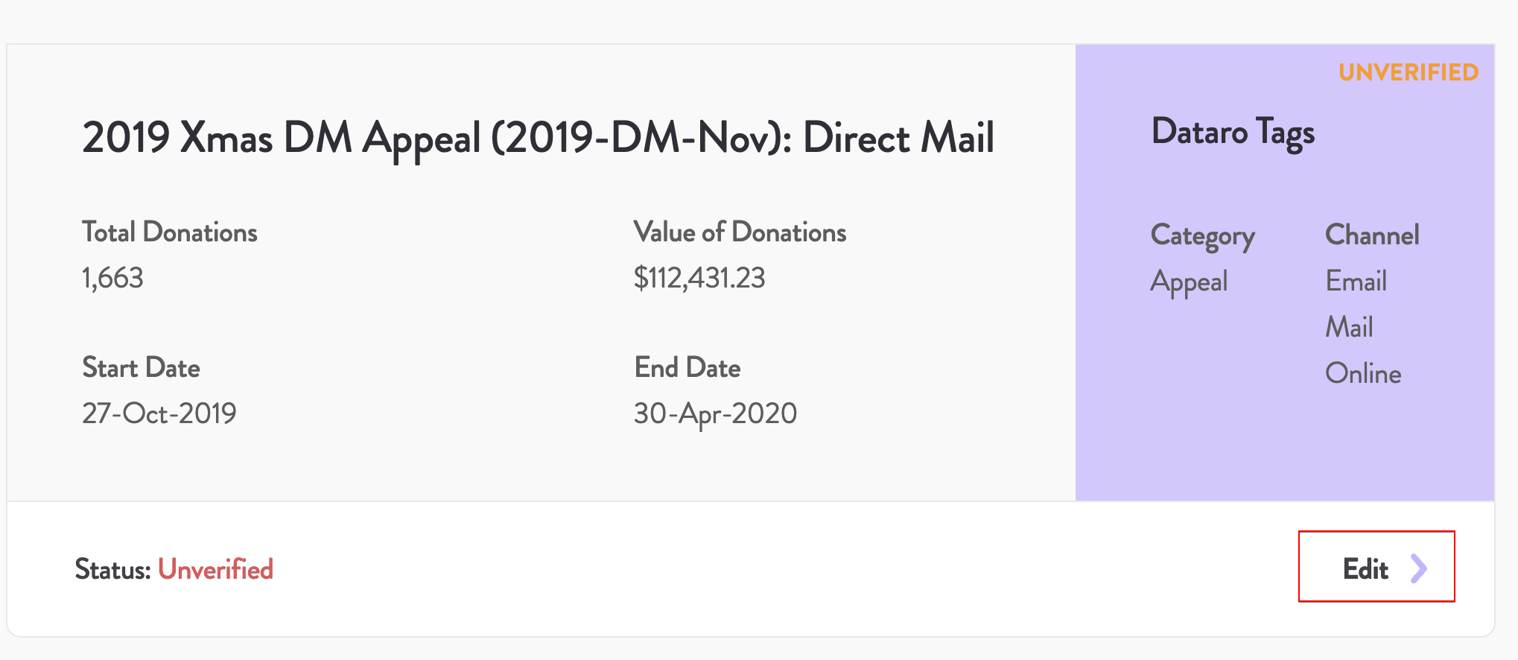Select the Dataro Tags heading

click(x=1233, y=132)
